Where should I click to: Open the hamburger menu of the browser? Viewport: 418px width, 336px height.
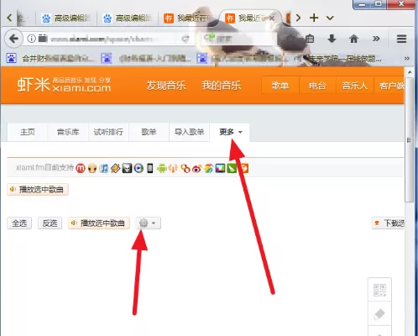[x=401, y=39]
